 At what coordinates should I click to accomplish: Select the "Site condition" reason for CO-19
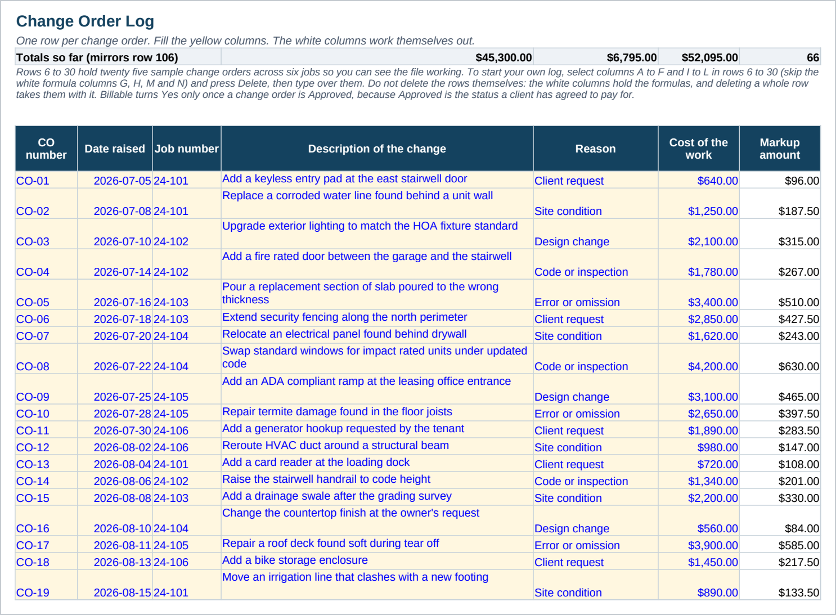pos(596,585)
